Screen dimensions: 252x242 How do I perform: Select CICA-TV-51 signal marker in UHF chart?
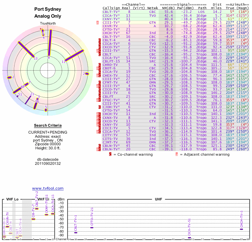[x=189, y=238]
